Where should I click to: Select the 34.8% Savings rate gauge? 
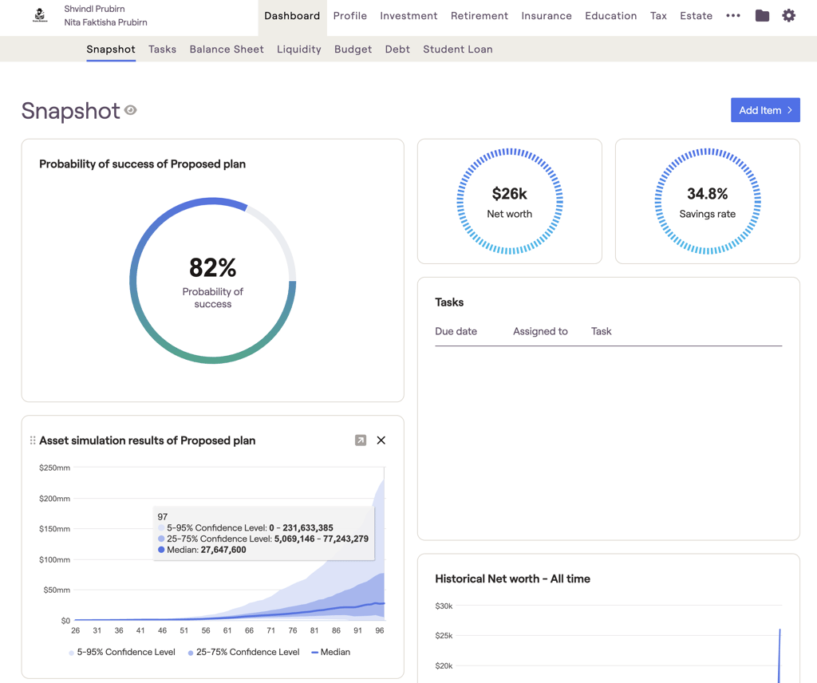click(707, 201)
